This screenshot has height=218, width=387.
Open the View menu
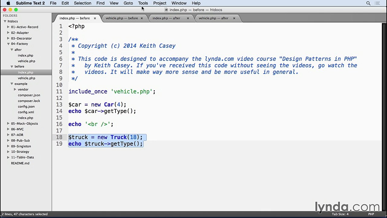point(114,3)
